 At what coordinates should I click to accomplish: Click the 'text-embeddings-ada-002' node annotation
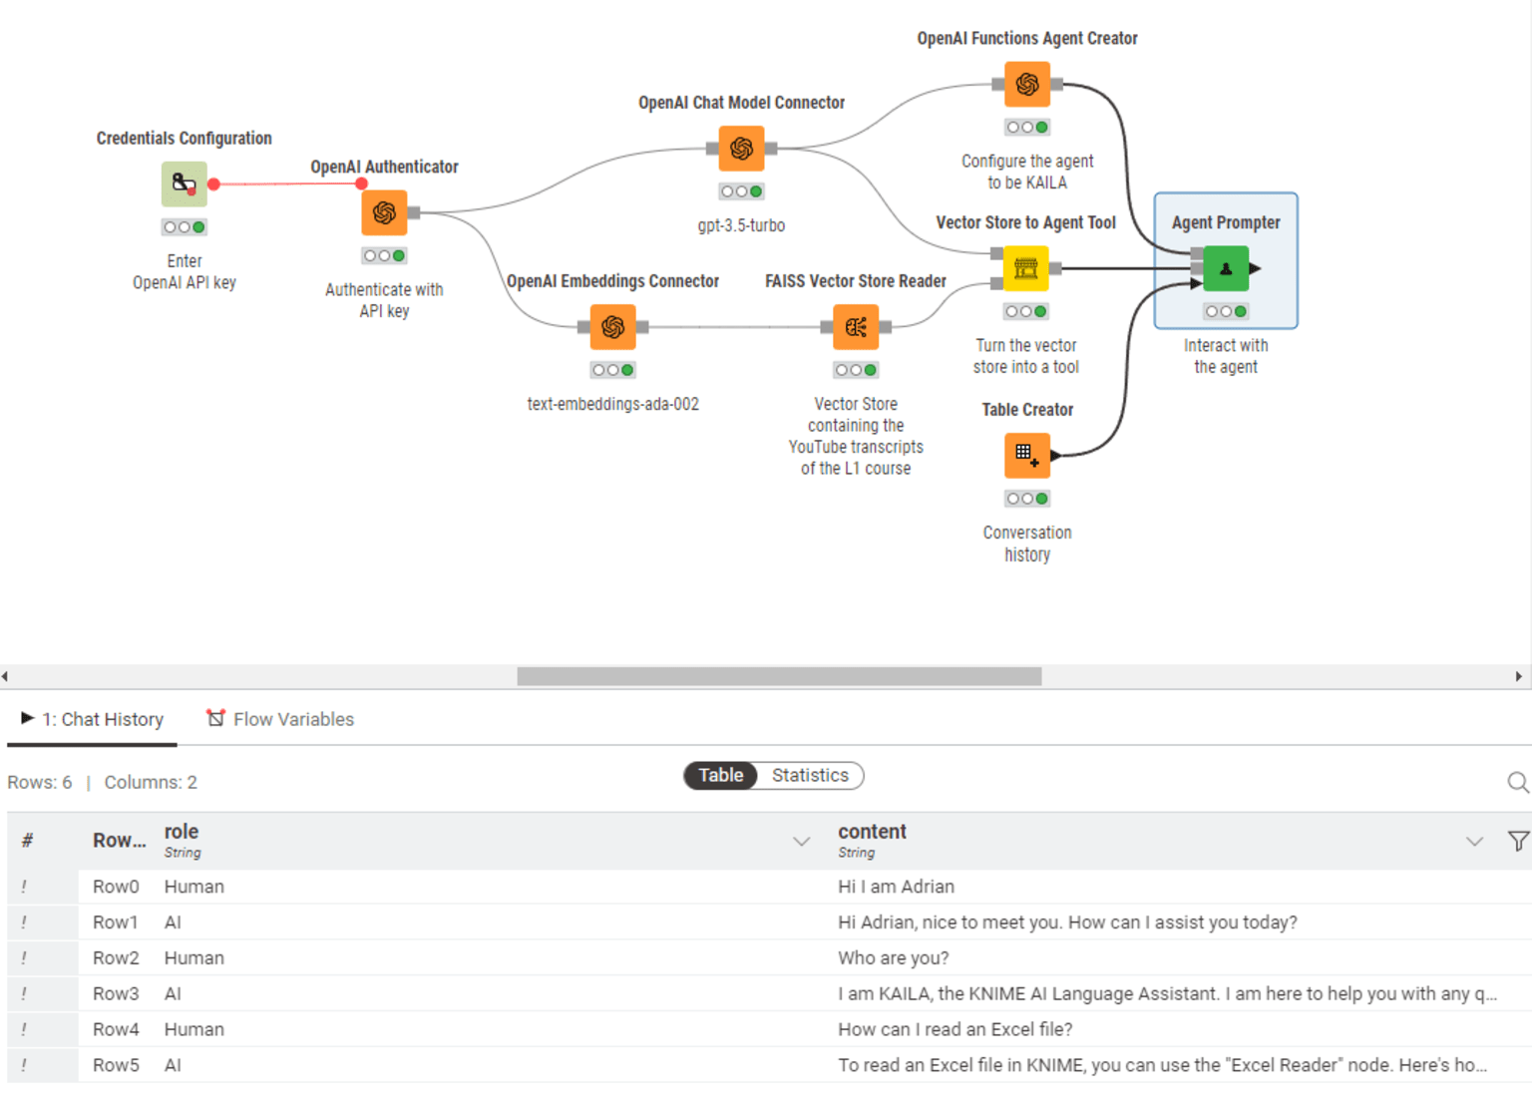click(x=612, y=404)
